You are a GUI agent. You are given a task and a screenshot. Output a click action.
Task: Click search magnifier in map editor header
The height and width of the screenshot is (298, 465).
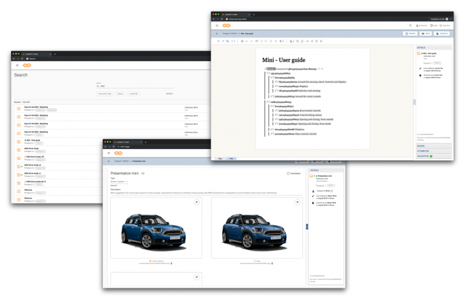tap(411, 25)
